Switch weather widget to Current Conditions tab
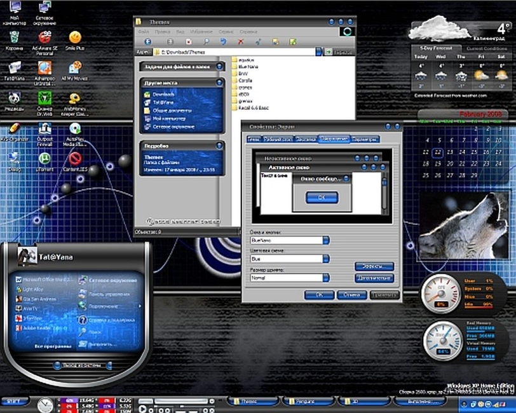The height and width of the screenshot is (413, 516). pos(486,49)
